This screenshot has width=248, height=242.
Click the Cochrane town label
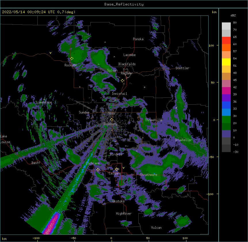tap(93, 163)
